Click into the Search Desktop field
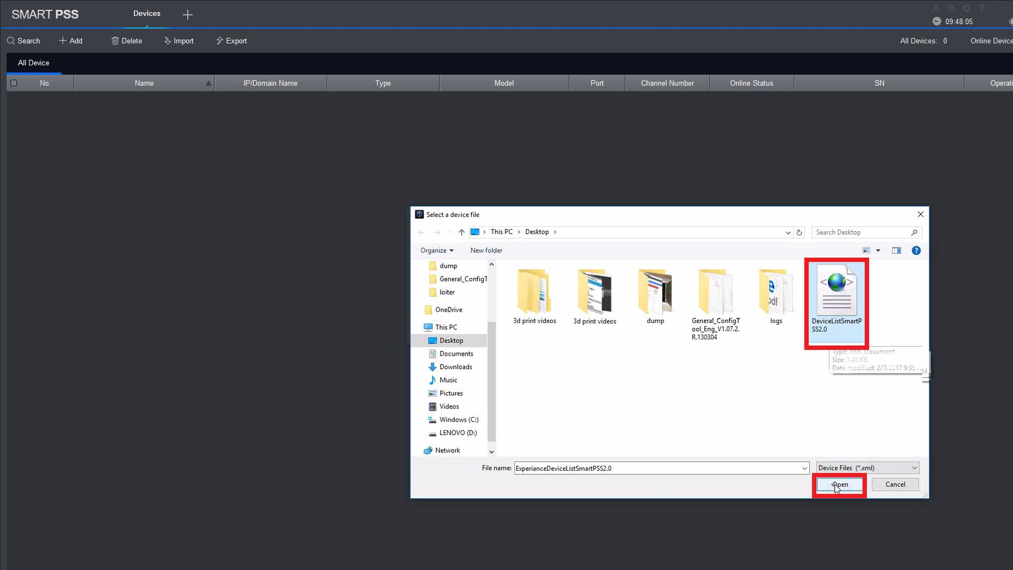This screenshot has height=570, width=1013. pyautogui.click(x=867, y=232)
